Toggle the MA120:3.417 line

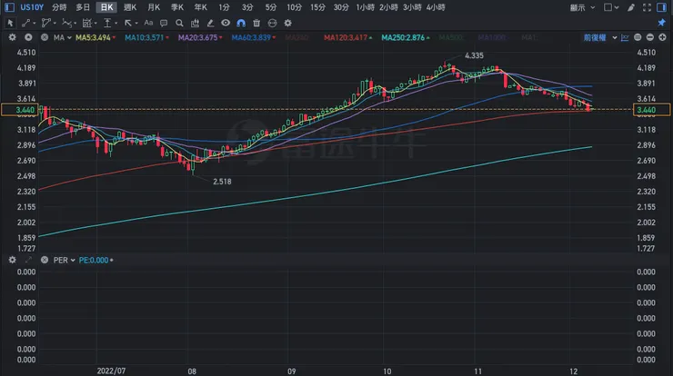[347, 38]
